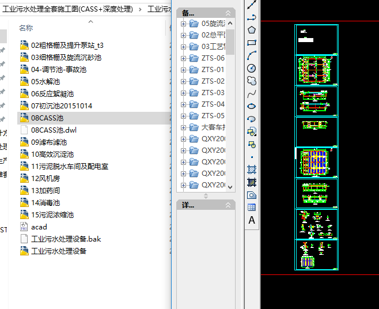Select the Polygon draw tool

coord(252,30)
